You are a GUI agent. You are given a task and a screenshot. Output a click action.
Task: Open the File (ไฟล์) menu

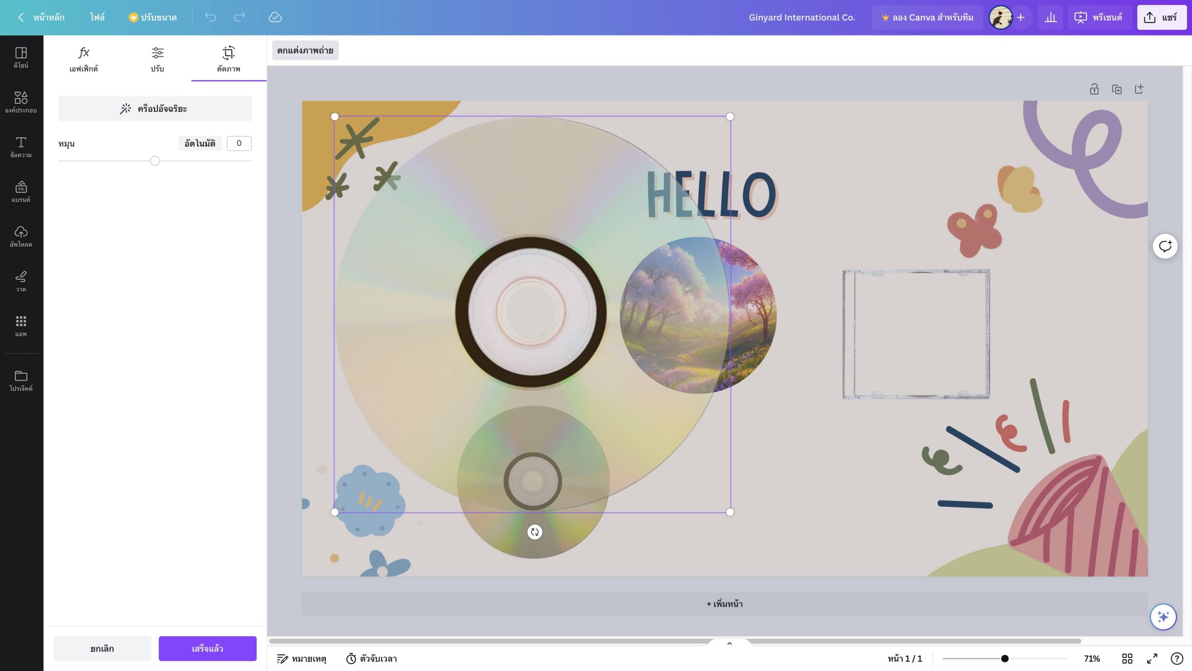click(97, 17)
